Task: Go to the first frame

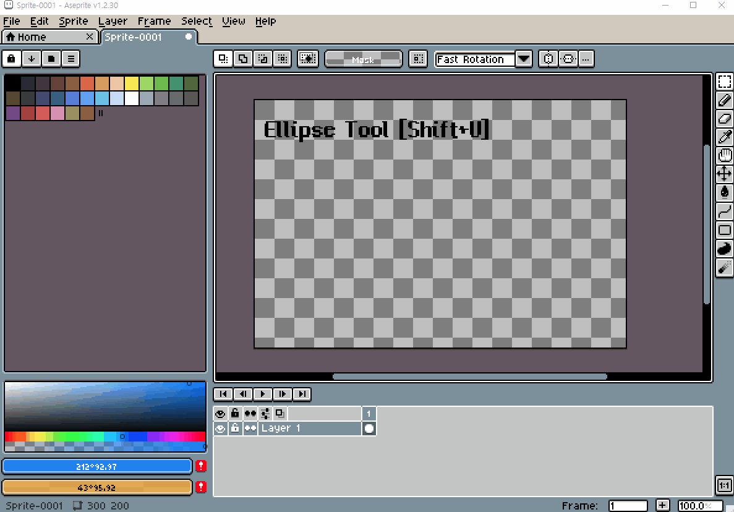Action: pos(223,394)
